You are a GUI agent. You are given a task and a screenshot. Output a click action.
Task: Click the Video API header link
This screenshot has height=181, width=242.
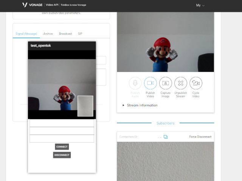point(52,5)
